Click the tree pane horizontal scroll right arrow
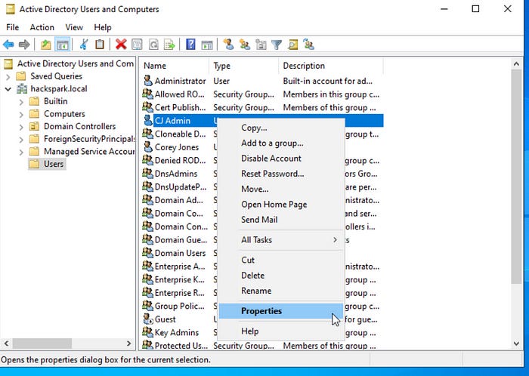 tap(129, 344)
